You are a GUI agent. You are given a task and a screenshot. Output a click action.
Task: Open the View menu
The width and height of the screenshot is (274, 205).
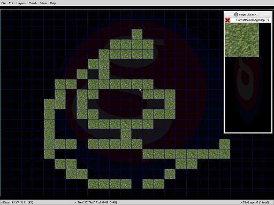pyautogui.click(x=43, y=3)
